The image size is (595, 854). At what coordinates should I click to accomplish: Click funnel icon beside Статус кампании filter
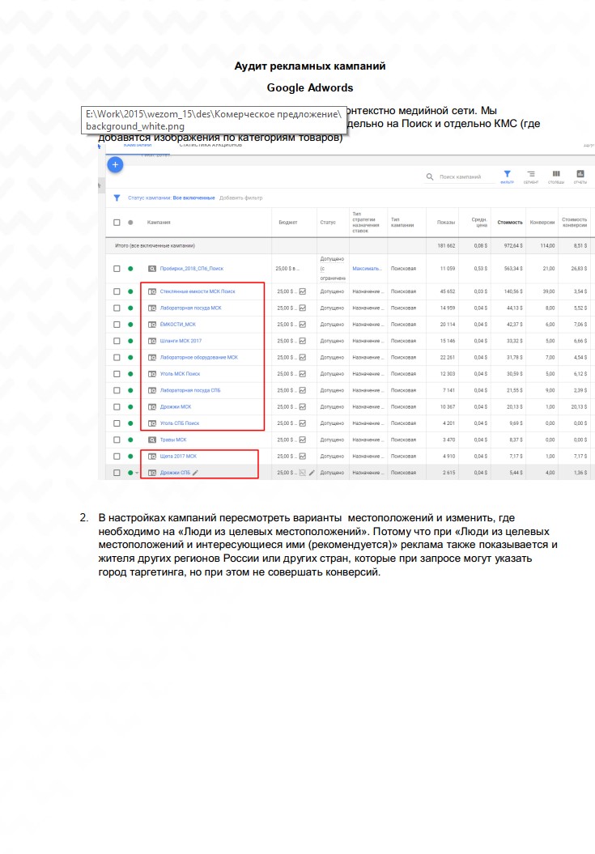point(117,198)
